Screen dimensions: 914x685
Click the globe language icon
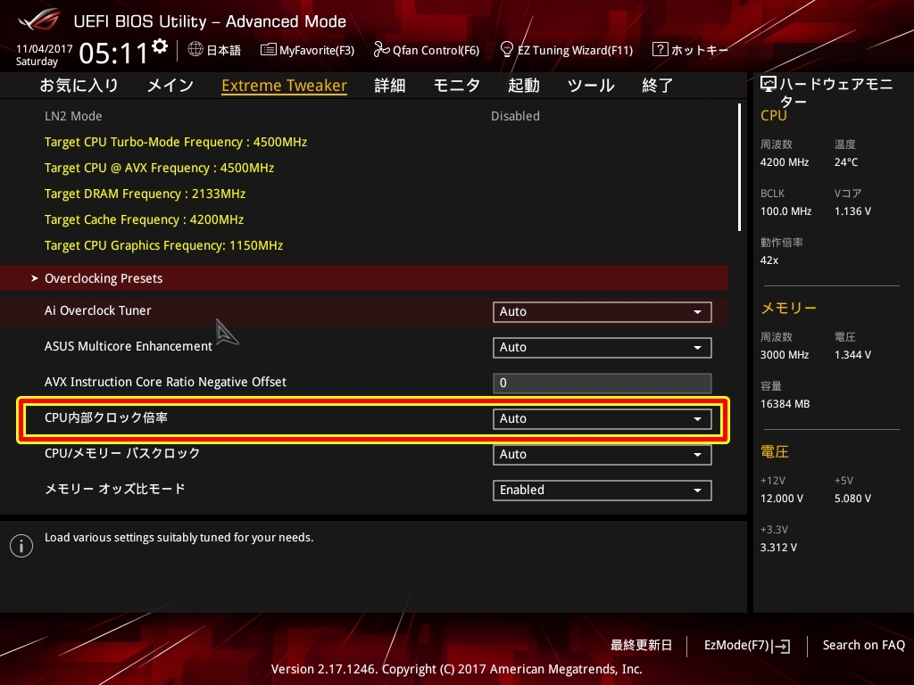pos(195,50)
